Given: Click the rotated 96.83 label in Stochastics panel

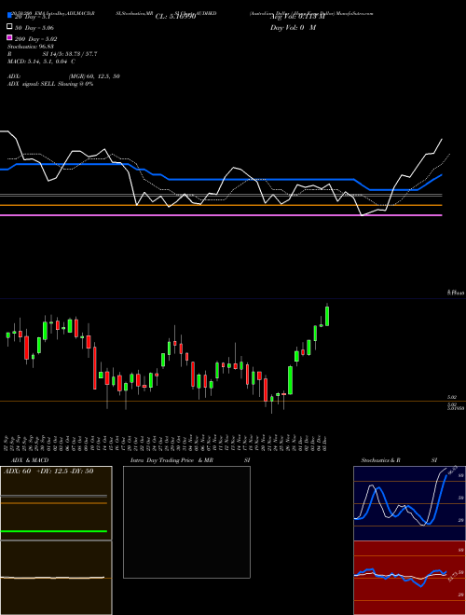Looking at the screenshot, I should tap(452, 470).
